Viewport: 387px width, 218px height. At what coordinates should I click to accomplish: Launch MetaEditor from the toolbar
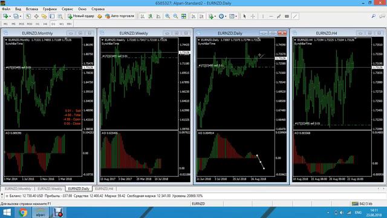(100, 16)
